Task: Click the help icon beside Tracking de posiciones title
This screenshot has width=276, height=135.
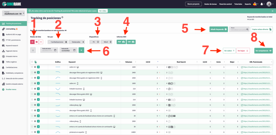Action: coord(62,18)
